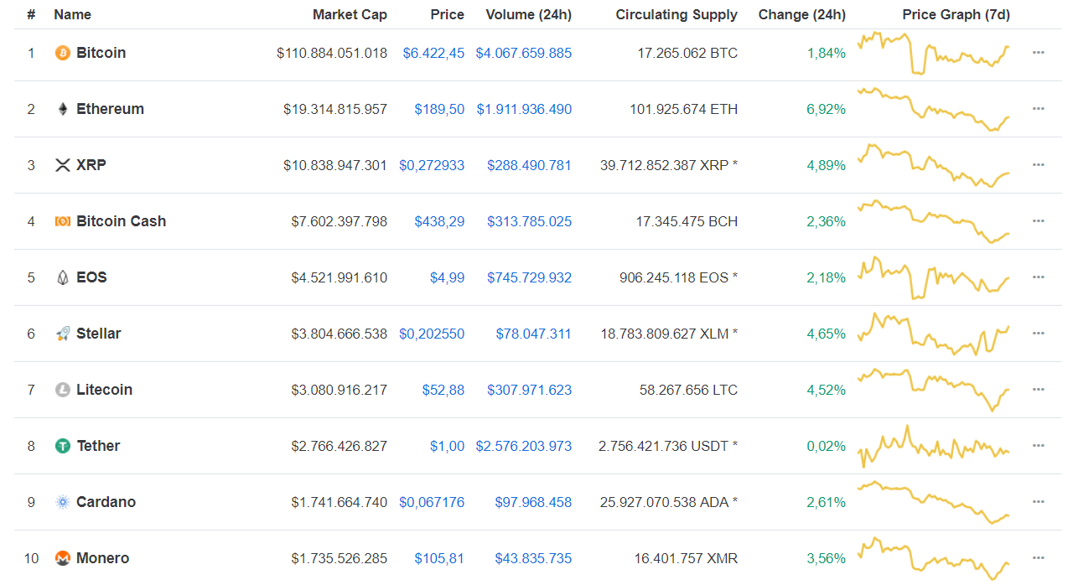The height and width of the screenshot is (585, 1073).
Task: Sort table by Change (24h) header
Action: [x=802, y=14]
